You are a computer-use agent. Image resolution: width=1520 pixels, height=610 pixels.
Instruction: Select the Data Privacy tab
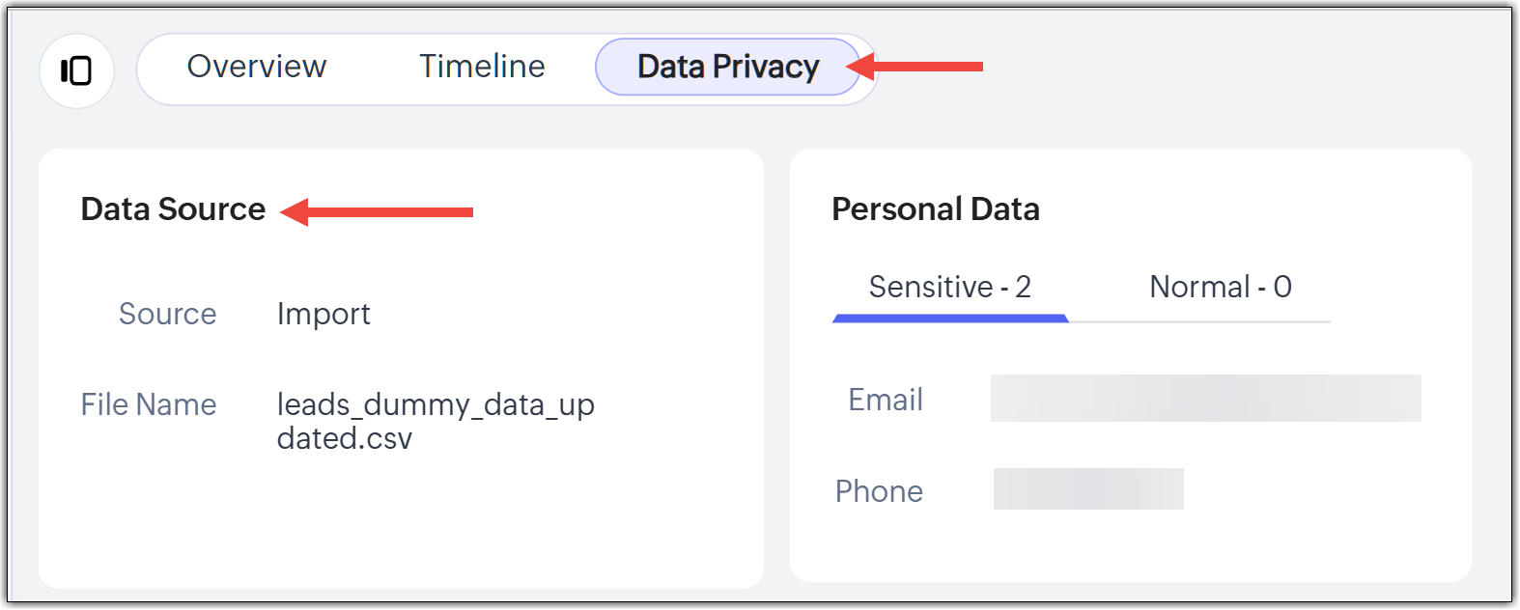pos(727,67)
